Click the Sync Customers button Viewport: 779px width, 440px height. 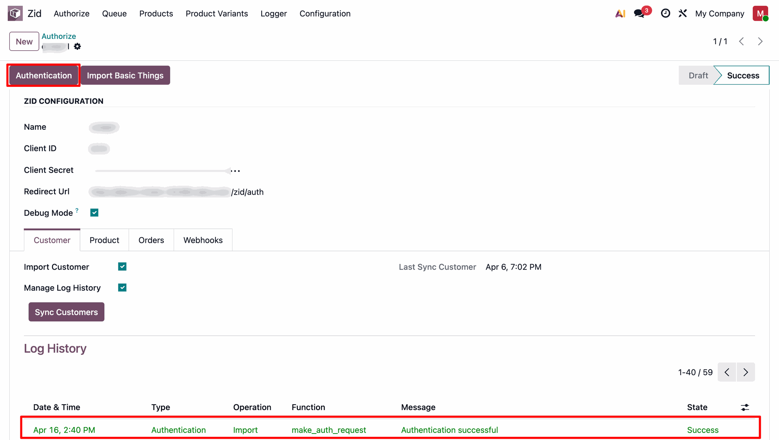67,312
